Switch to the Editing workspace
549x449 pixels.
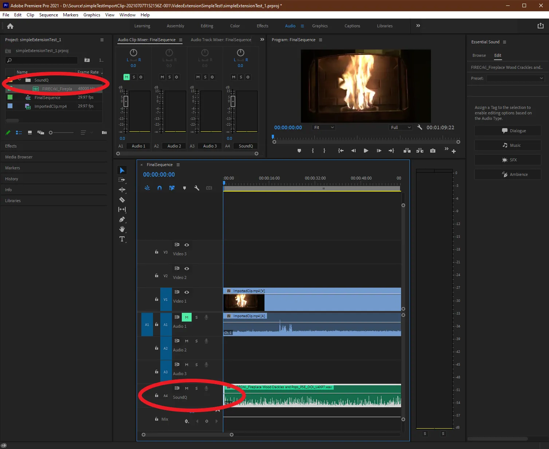point(207,26)
